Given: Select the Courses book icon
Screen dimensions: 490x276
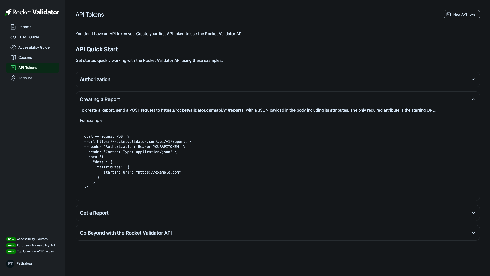Looking at the screenshot, I should point(13,57).
